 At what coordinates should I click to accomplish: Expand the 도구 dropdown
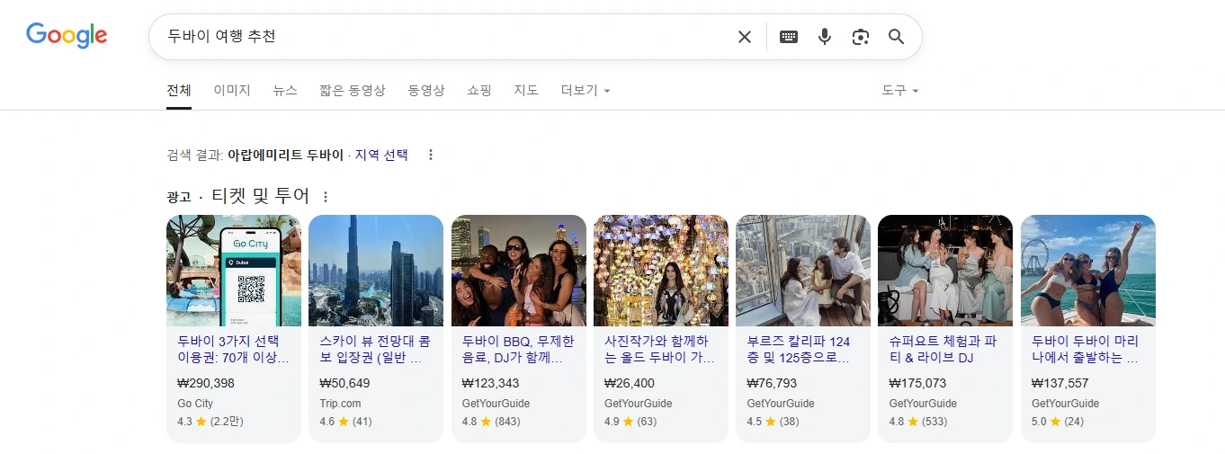click(x=900, y=90)
